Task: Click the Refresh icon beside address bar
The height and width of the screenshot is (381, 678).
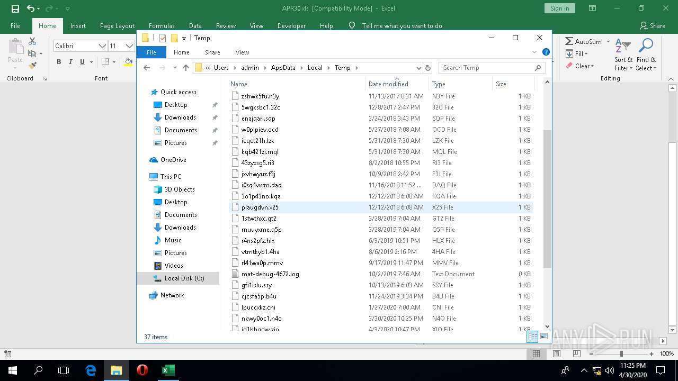Action: (428, 68)
